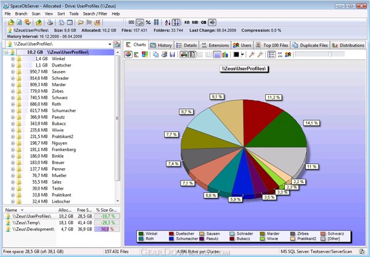
Task: Toggle the gradient background button
Action: [217, 55]
